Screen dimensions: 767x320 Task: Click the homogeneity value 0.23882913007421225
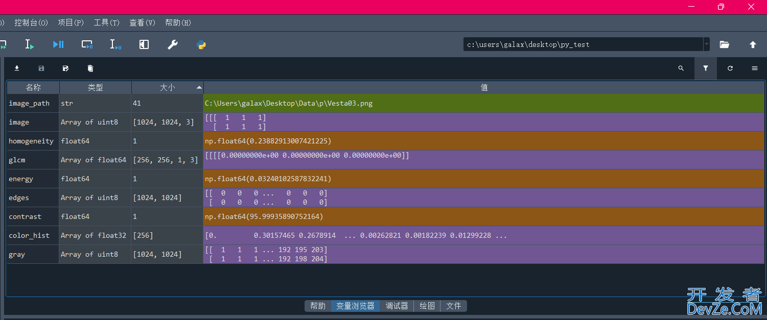tap(484, 141)
